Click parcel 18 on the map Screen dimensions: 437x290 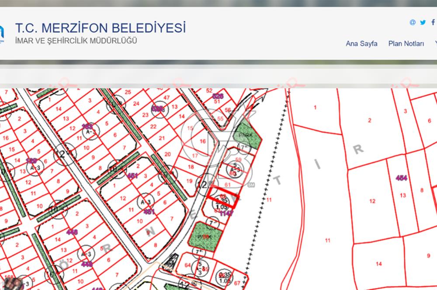191,167
